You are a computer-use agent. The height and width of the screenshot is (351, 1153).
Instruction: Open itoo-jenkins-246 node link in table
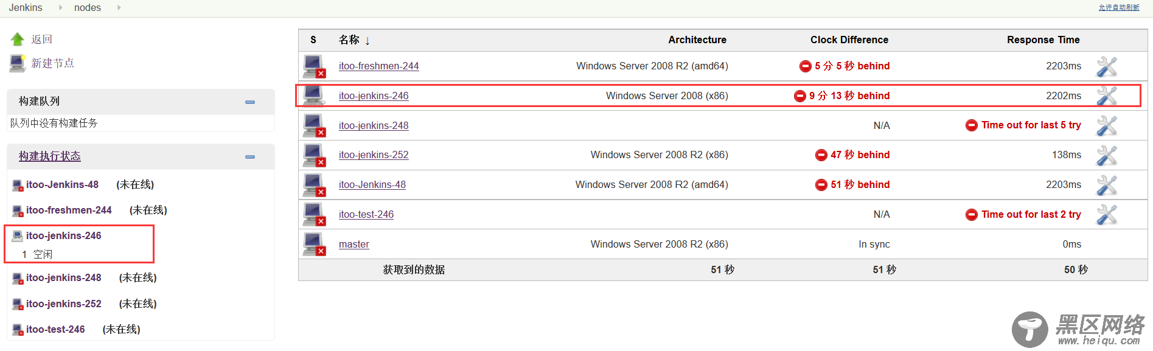click(x=374, y=96)
